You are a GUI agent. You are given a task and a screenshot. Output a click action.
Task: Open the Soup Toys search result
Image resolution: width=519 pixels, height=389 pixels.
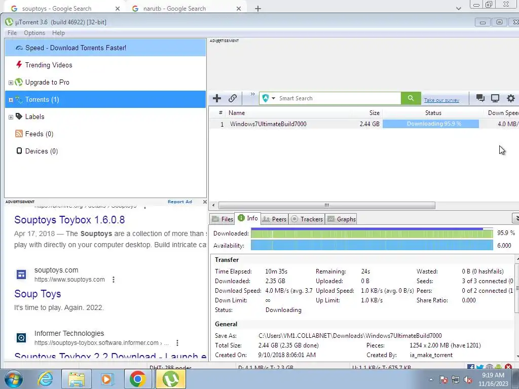pos(38,294)
